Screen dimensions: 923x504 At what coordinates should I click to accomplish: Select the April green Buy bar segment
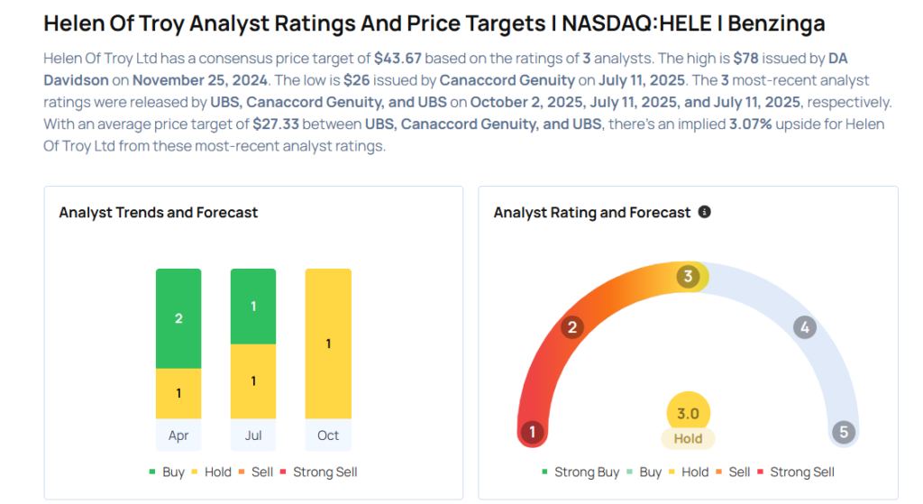click(x=178, y=318)
